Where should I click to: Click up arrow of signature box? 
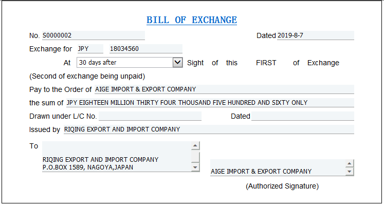click(350, 164)
